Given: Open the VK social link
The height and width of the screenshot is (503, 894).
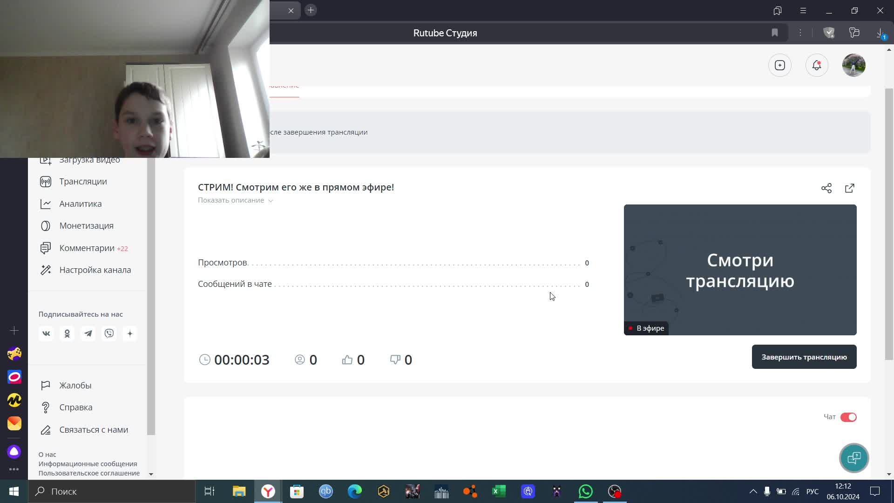Looking at the screenshot, I should tap(46, 333).
